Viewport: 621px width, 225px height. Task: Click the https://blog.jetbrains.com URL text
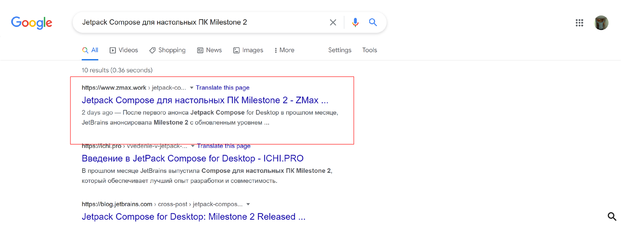coord(117,204)
